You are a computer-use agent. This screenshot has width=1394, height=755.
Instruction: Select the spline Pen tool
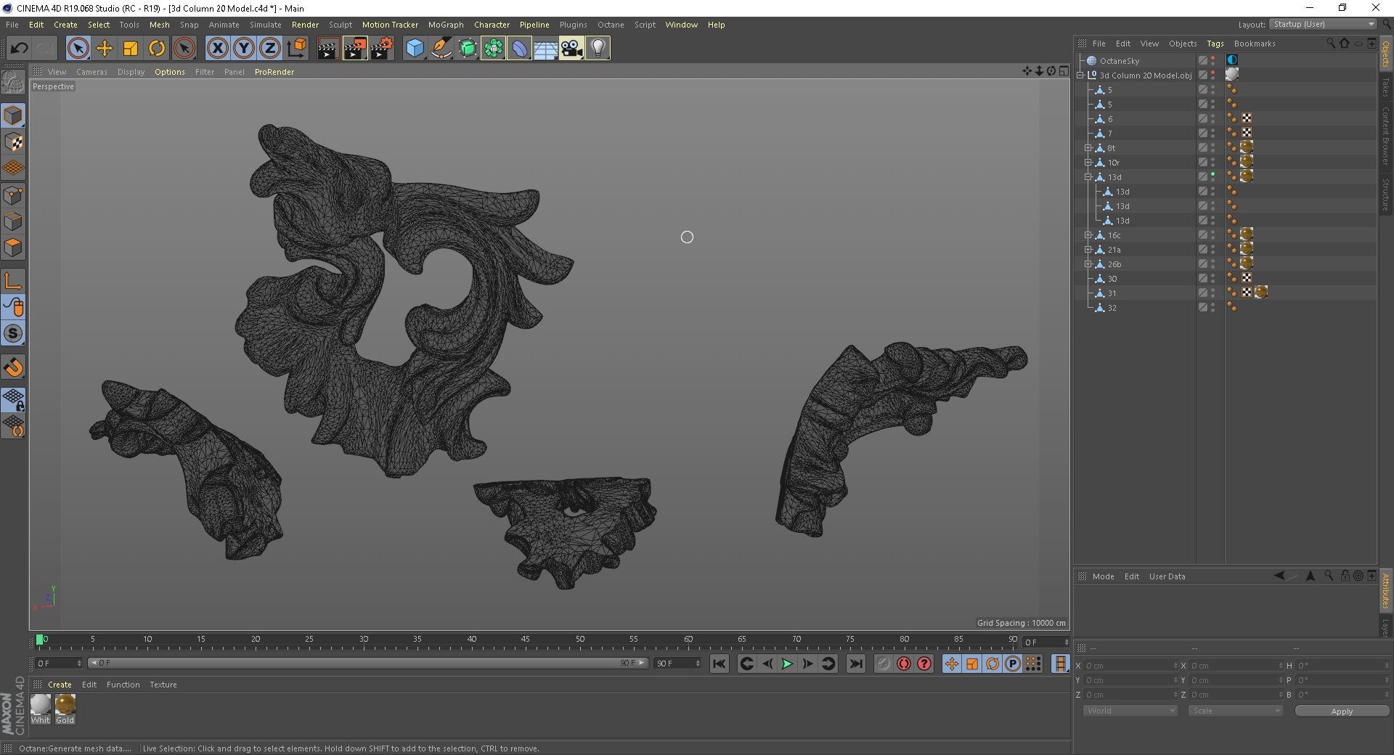point(441,49)
